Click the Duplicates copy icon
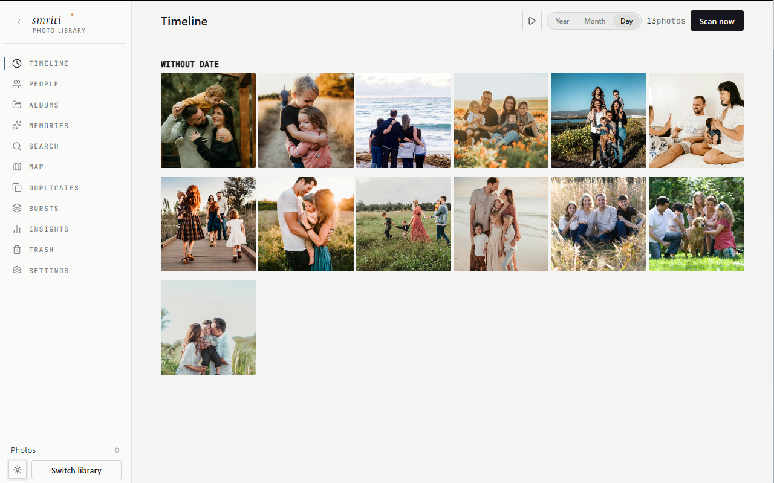 pos(17,188)
